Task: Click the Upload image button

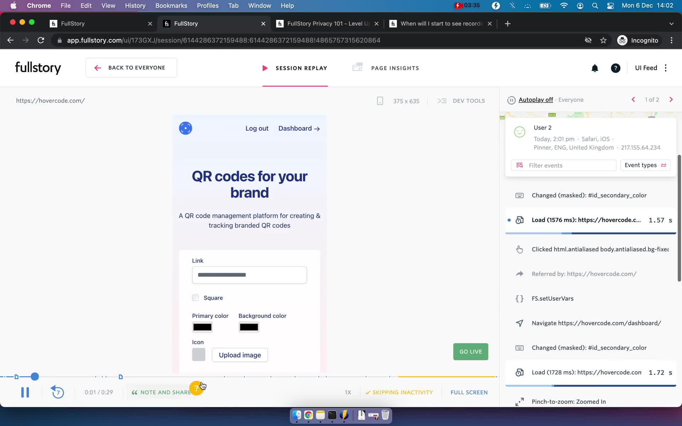Action: (240, 355)
